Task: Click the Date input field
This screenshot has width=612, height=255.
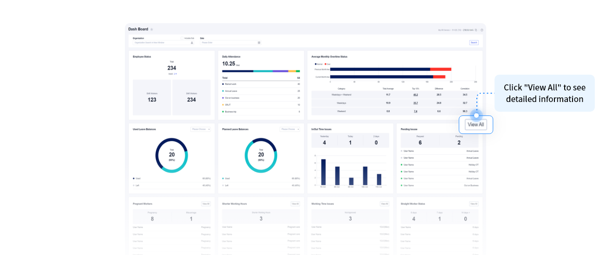Action: tap(228, 43)
